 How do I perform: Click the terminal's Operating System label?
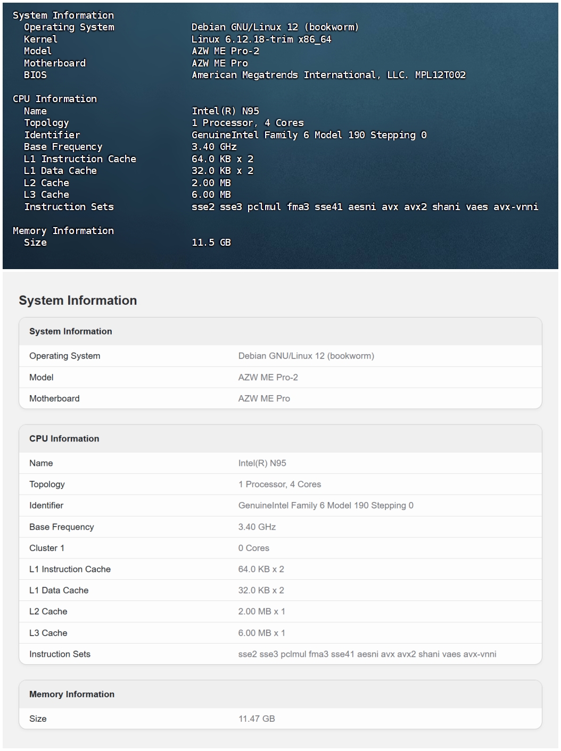click(x=69, y=27)
